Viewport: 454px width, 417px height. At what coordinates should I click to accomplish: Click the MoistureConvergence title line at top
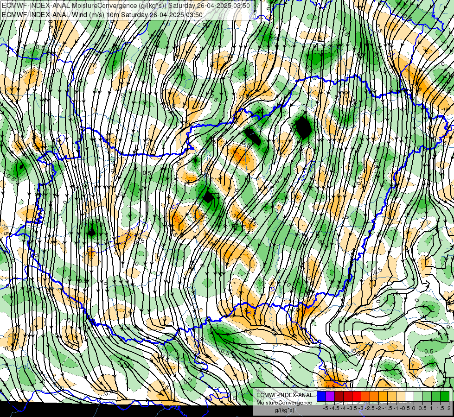(126, 6)
